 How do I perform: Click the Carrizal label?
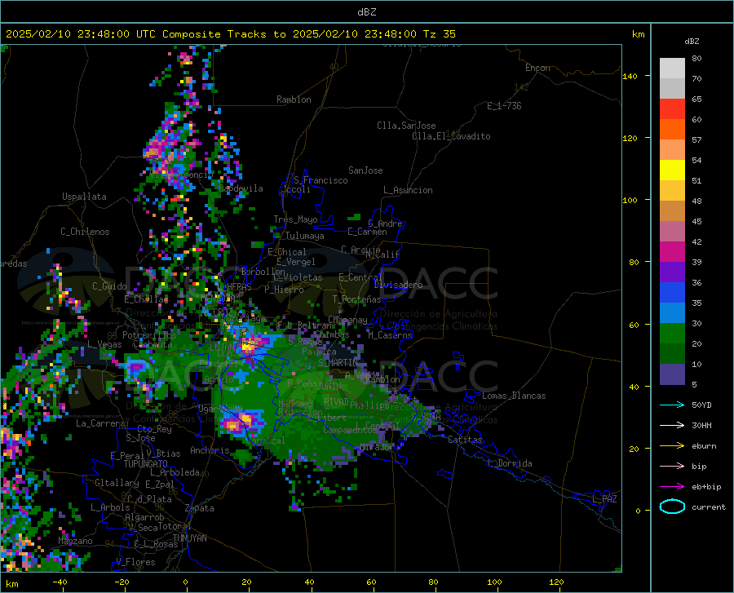tap(265, 440)
